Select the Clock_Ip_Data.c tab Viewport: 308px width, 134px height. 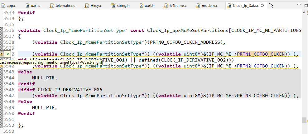click(x=246, y=6)
